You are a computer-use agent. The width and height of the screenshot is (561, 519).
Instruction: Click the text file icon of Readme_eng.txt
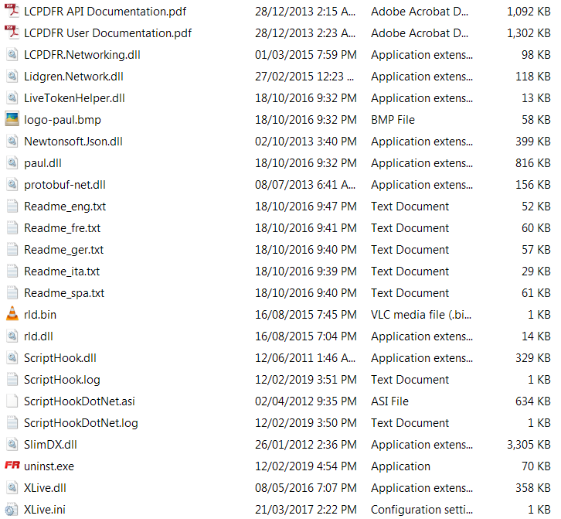(x=12, y=206)
